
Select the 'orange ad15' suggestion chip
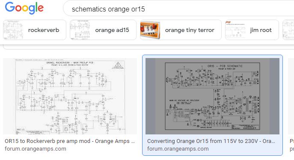pyautogui.click(x=103, y=30)
